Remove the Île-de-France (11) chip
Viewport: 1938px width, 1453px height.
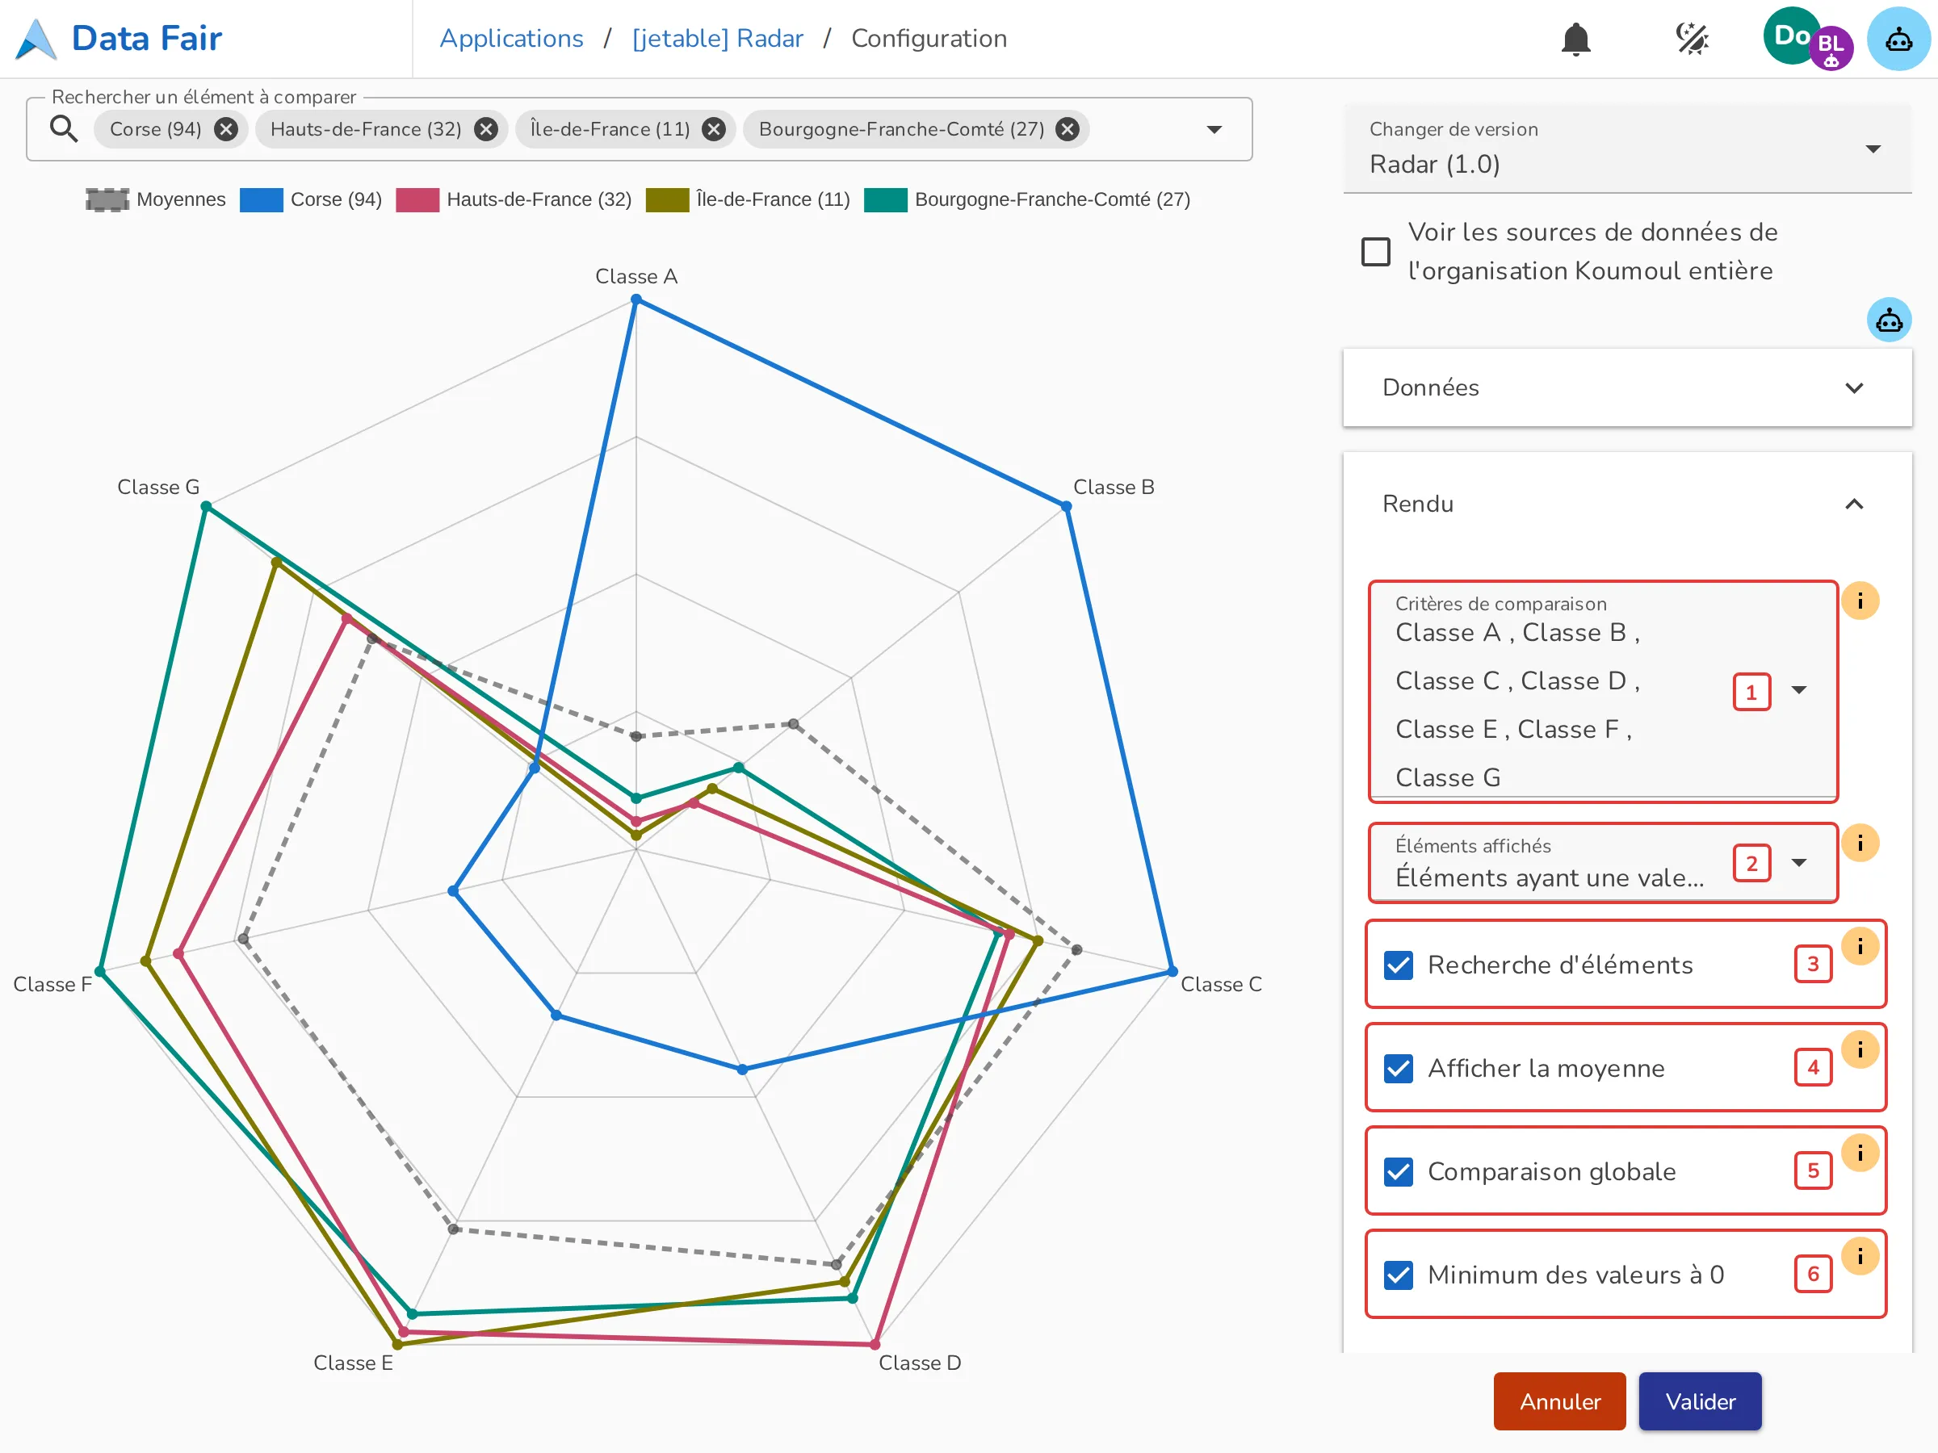[x=714, y=130]
